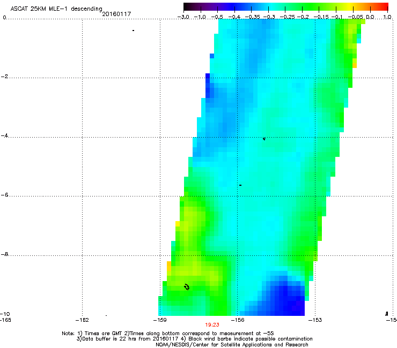The height and width of the screenshot is (348, 397).
Task: Click the colorbar tick label "-0.2"
Action: [303, 17]
